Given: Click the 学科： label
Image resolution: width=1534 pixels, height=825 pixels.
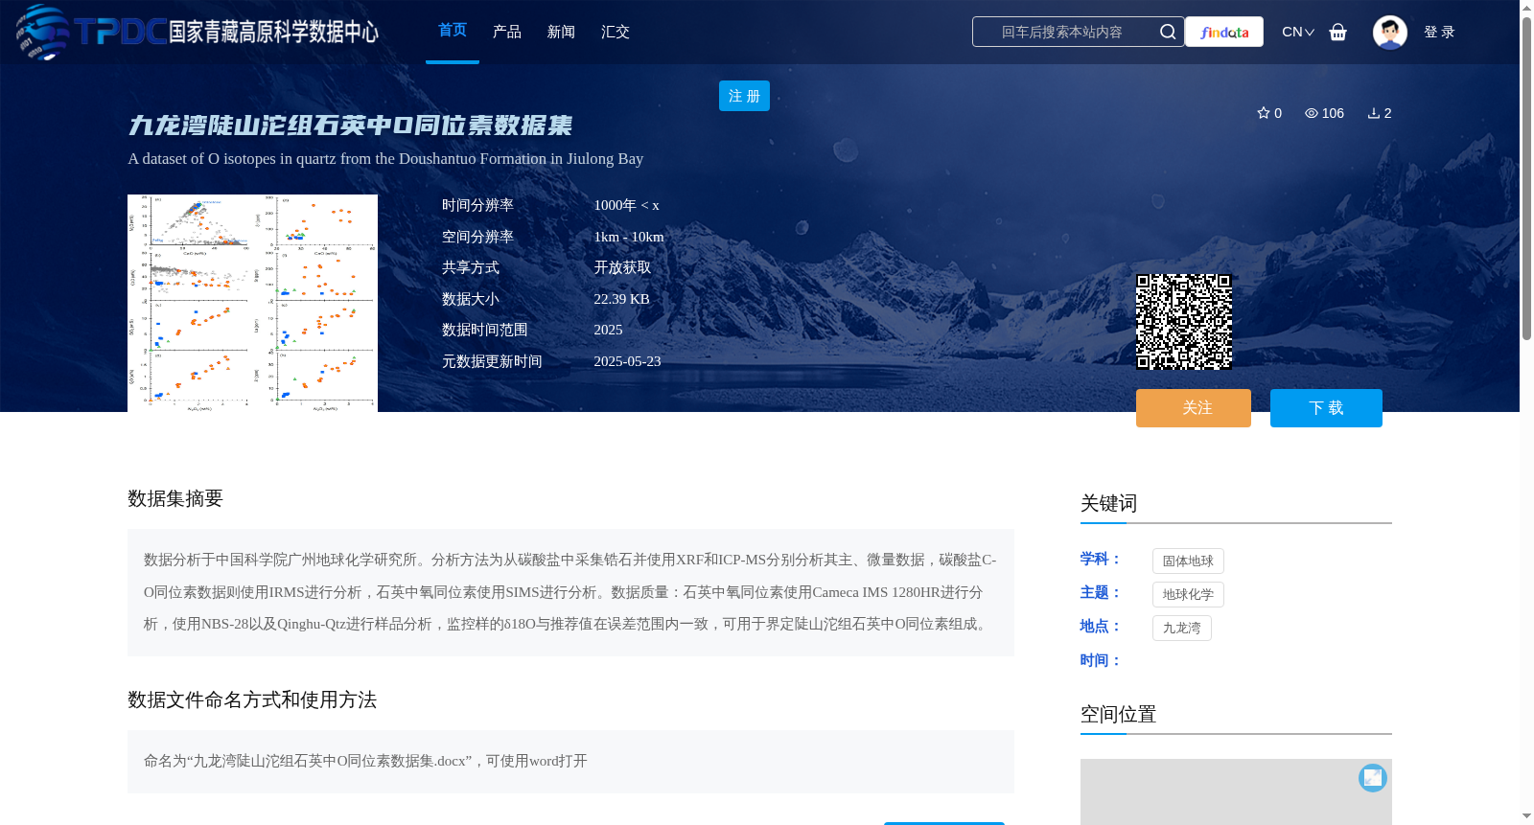Looking at the screenshot, I should [x=1101, y=559].
